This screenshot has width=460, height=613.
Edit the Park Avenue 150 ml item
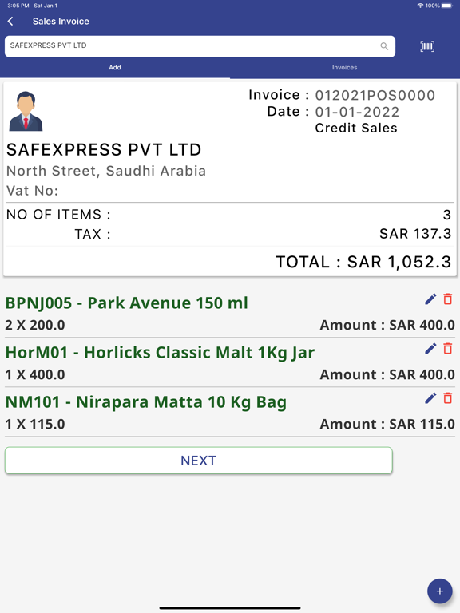[430, 299]
